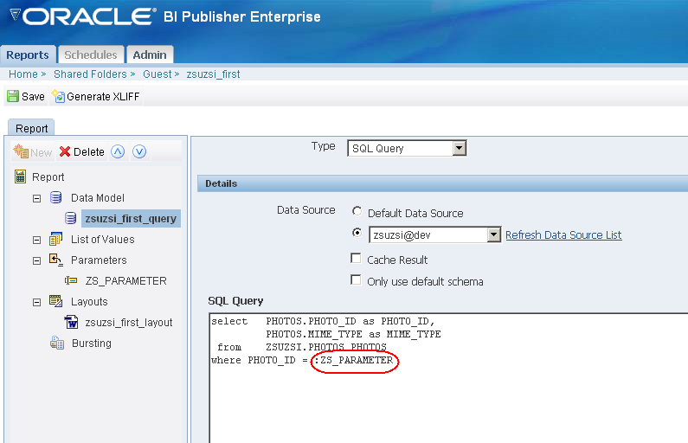
Task: Select ZS_PARAMETER in the tree
Action: 126,280
